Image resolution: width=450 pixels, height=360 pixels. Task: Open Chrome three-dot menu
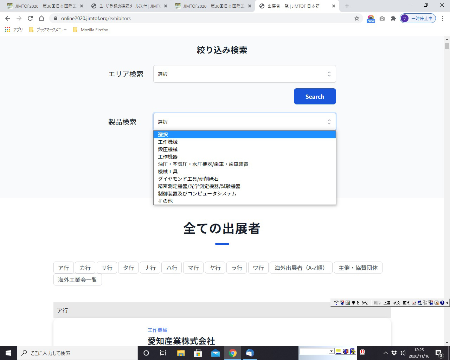[x=443, y=18]
